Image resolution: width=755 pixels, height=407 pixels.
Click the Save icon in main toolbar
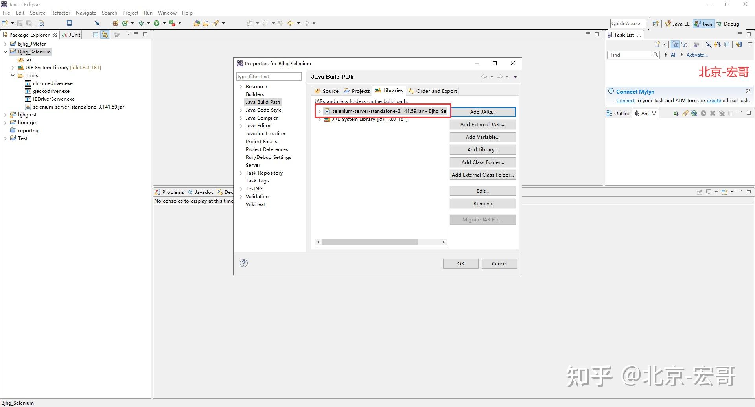coord(20,23)
